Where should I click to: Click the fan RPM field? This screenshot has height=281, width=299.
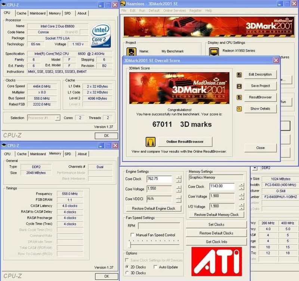[159, 226]
